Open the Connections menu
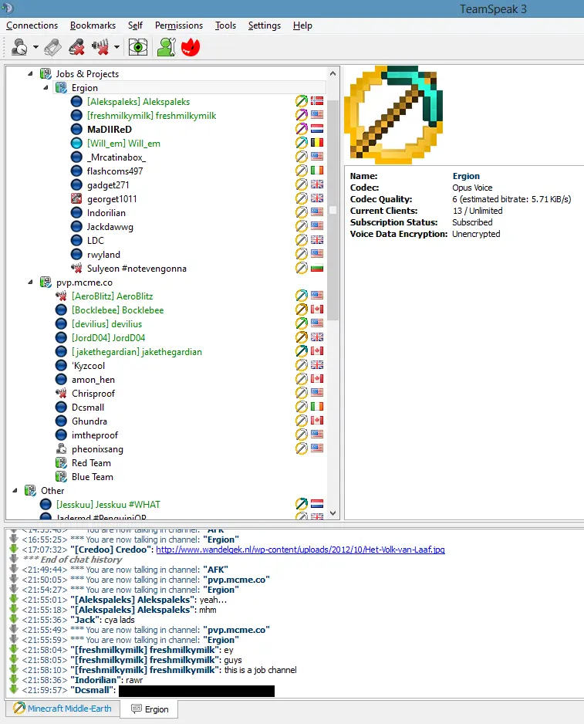The height and width of the screenshot is (724, 584). tap(32, 25)
